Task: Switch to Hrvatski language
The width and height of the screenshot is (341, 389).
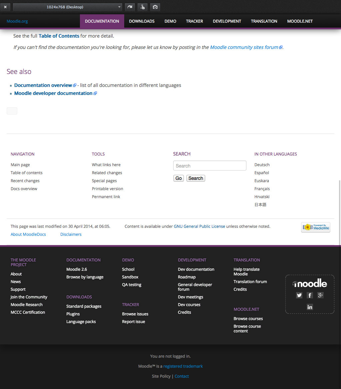Action: (262, 196)
